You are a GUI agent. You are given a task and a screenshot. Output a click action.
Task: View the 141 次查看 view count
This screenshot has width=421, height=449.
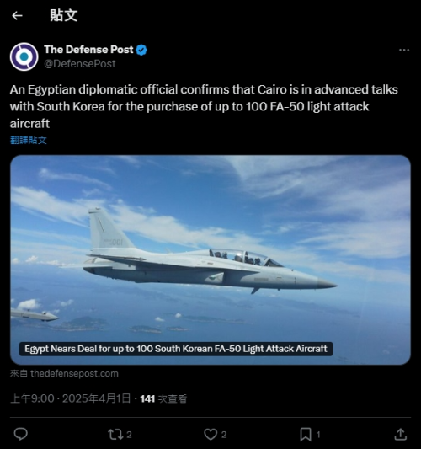click(163, 399)
